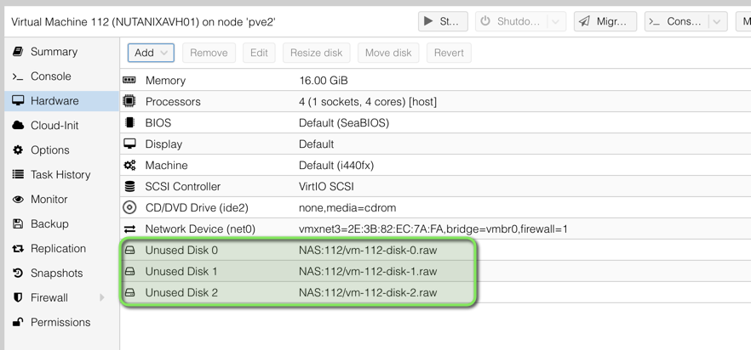Click the Options gear icon

click(18, 150)
